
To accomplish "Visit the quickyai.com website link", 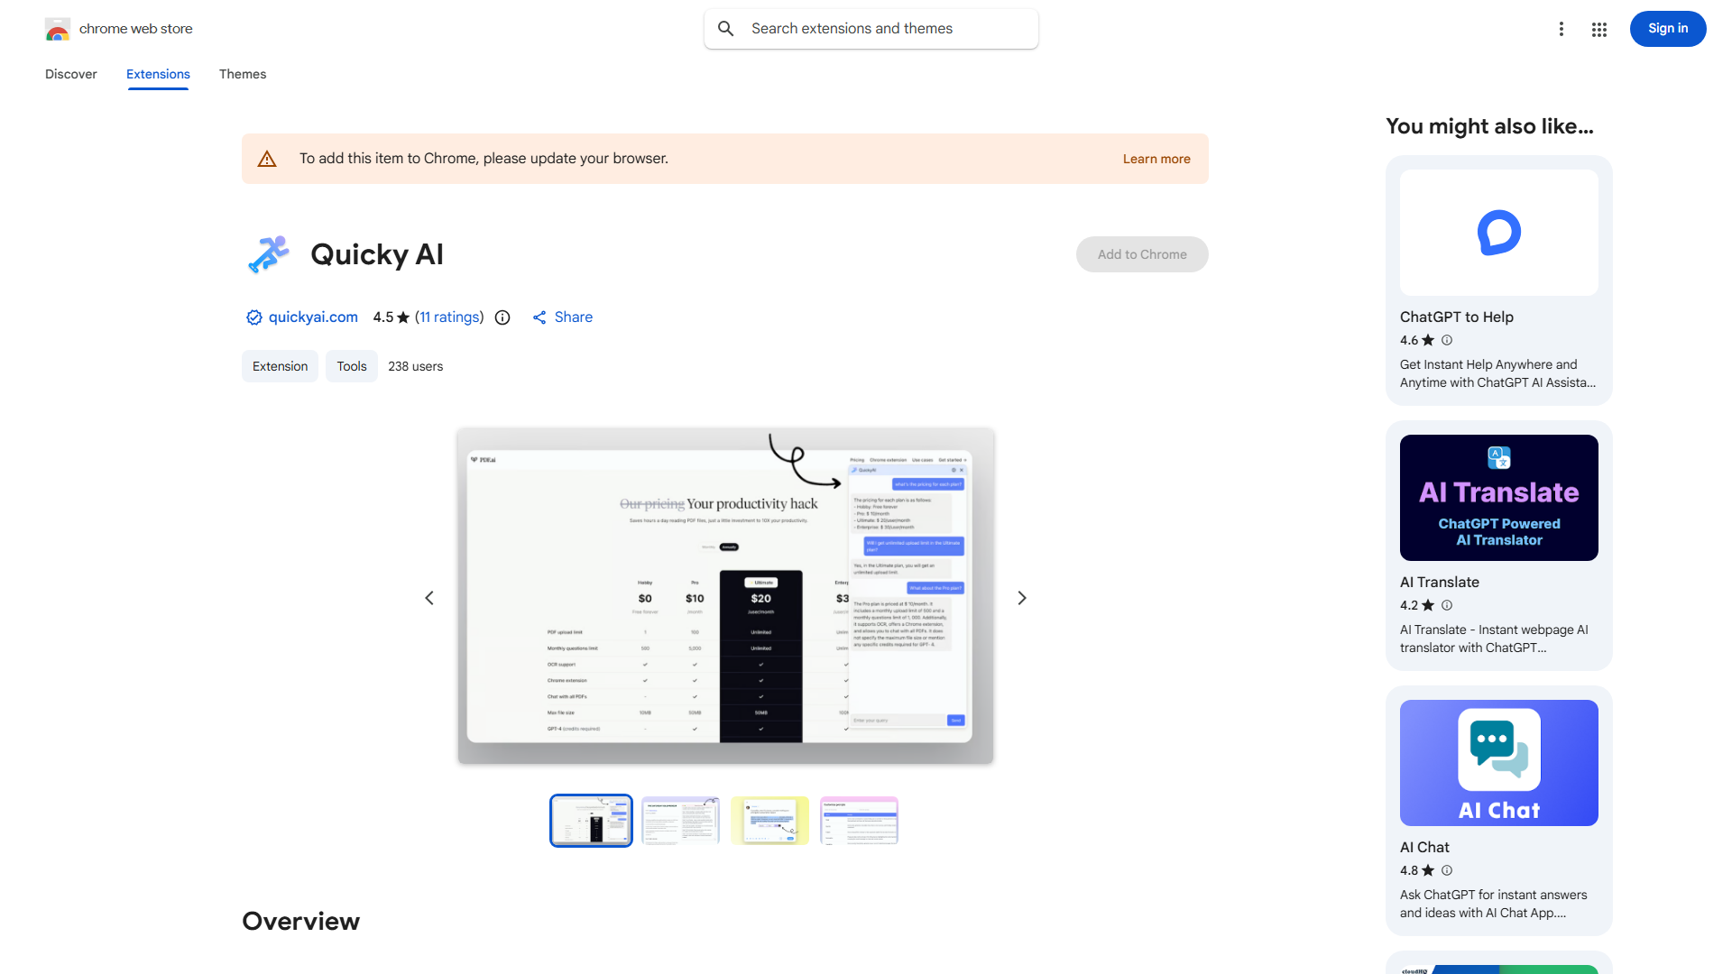I will [x=312, y=317].
